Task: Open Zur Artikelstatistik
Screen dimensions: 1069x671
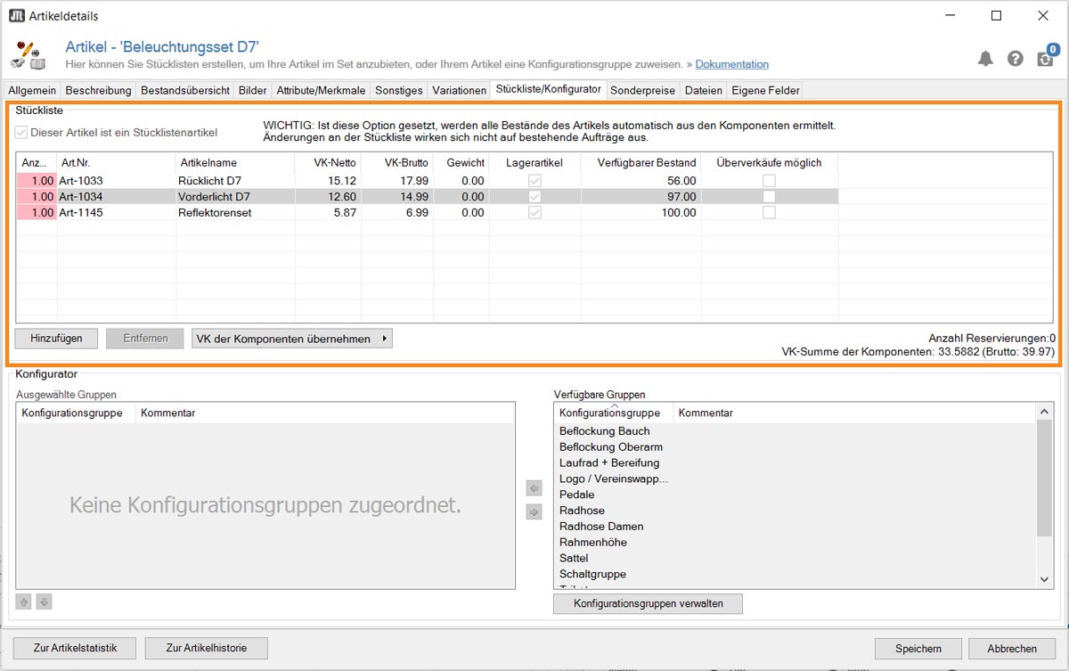Action: click(x=75, y=648)
